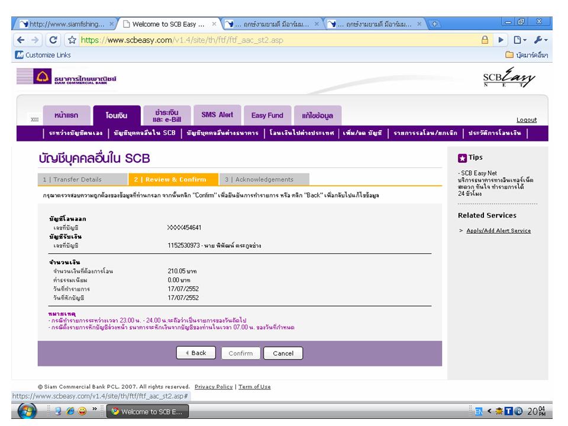
Task: Open the ชำระเงินและ e-Bill tab
Action: click(x=167, y=115)
